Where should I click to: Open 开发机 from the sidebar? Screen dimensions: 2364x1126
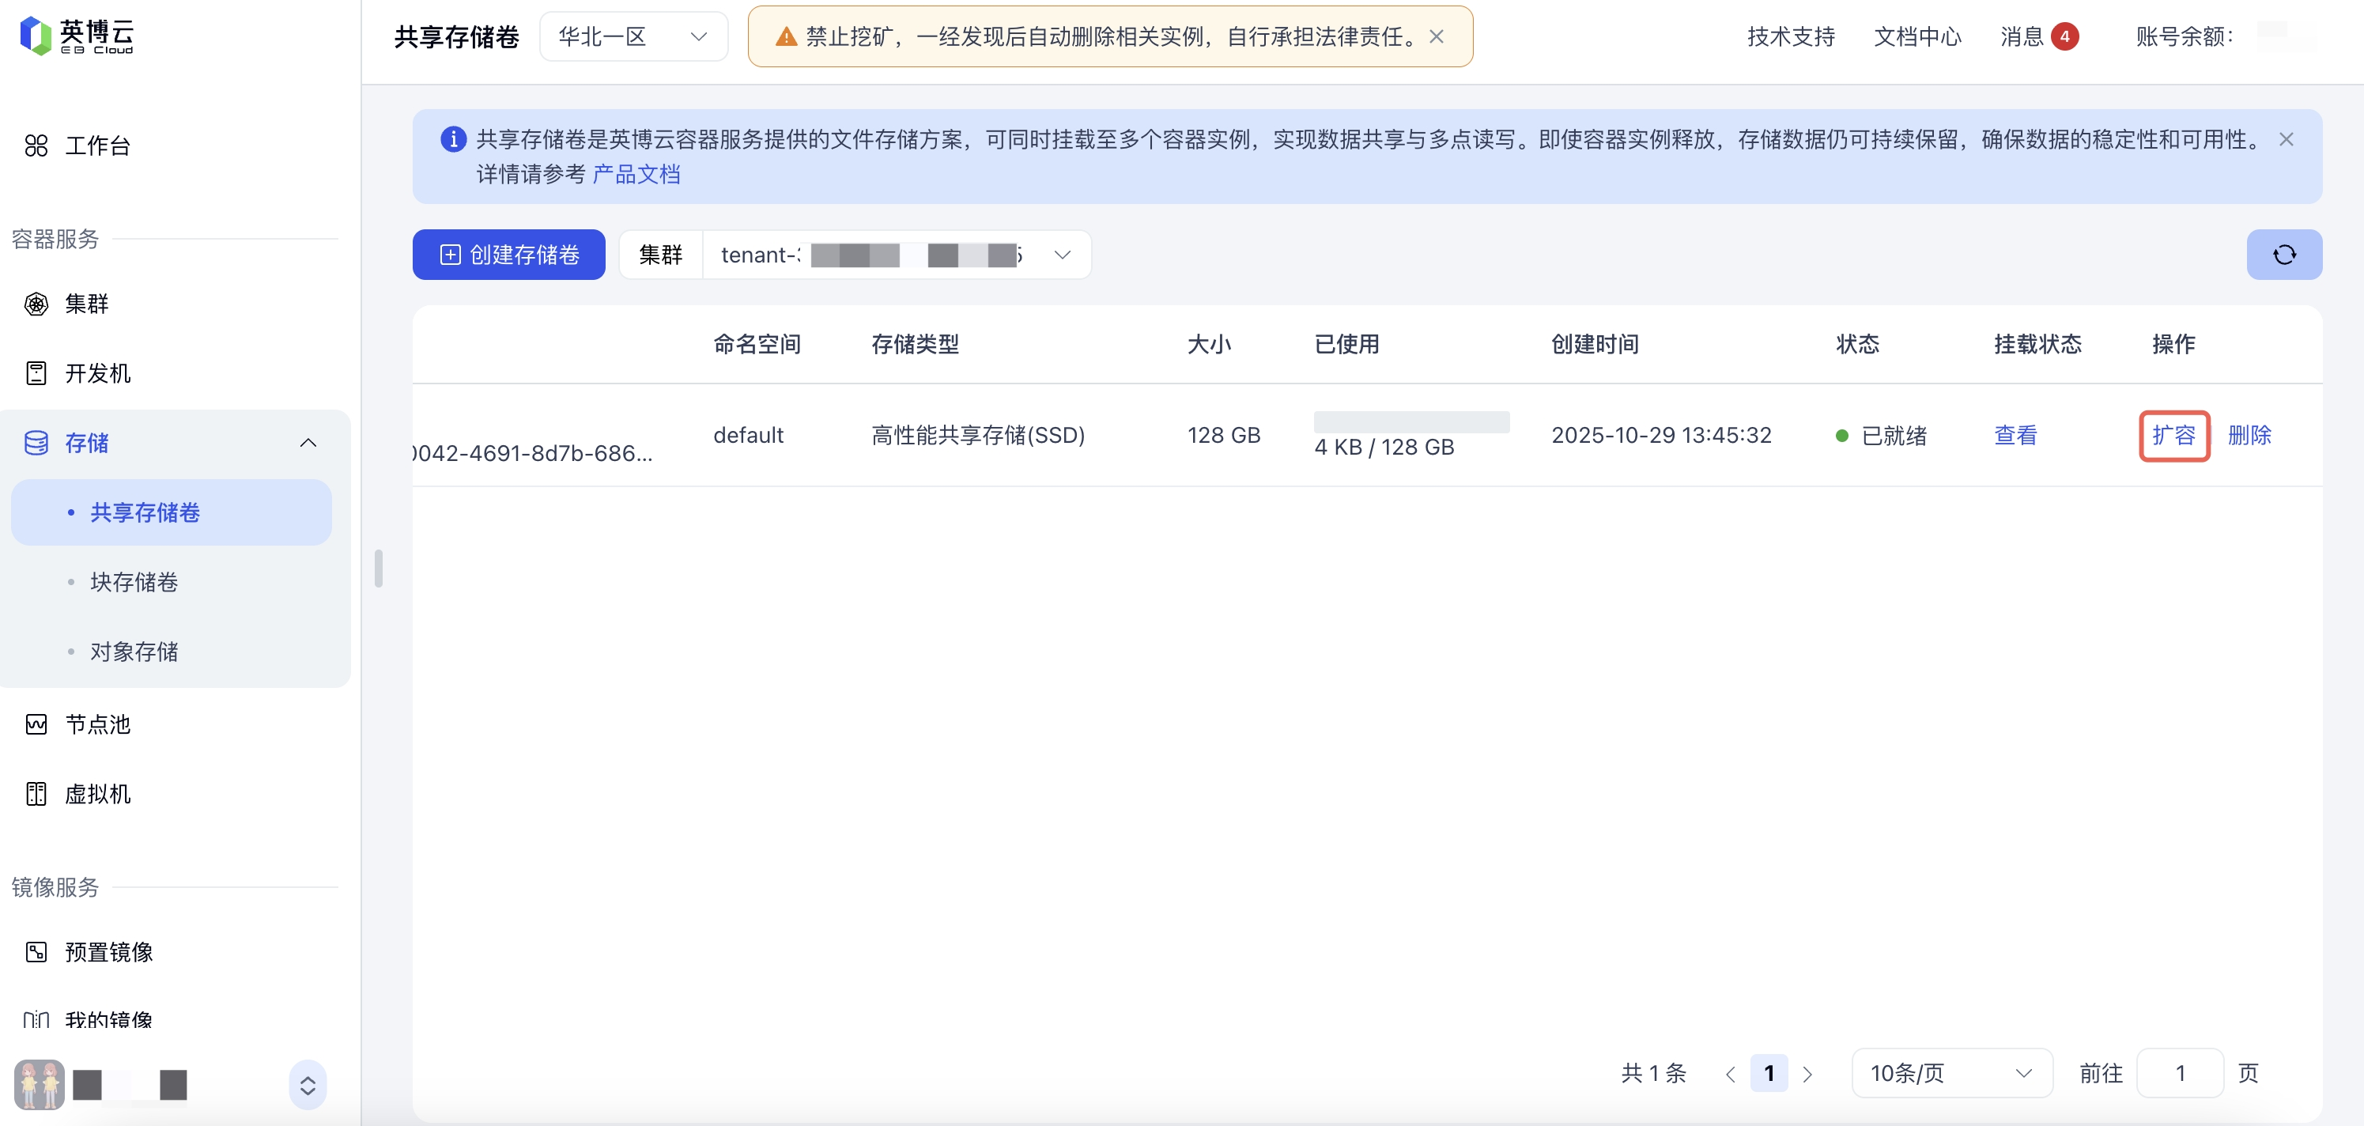click(97, 373)
